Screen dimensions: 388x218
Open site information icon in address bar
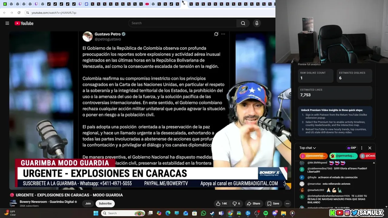pos(28,13)
